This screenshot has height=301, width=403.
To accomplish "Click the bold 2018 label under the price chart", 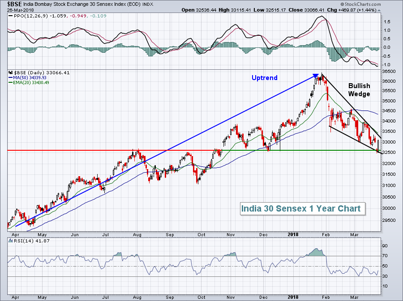I will (293, 234).
